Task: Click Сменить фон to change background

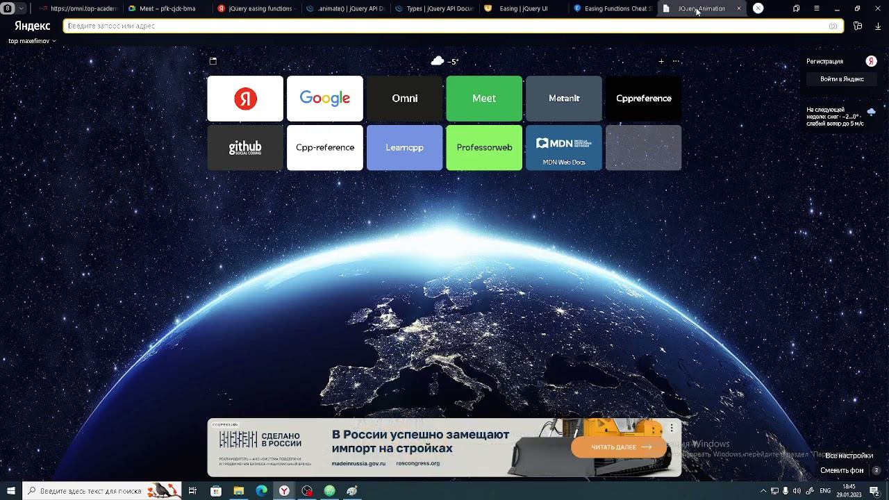Action: (842, 470)
